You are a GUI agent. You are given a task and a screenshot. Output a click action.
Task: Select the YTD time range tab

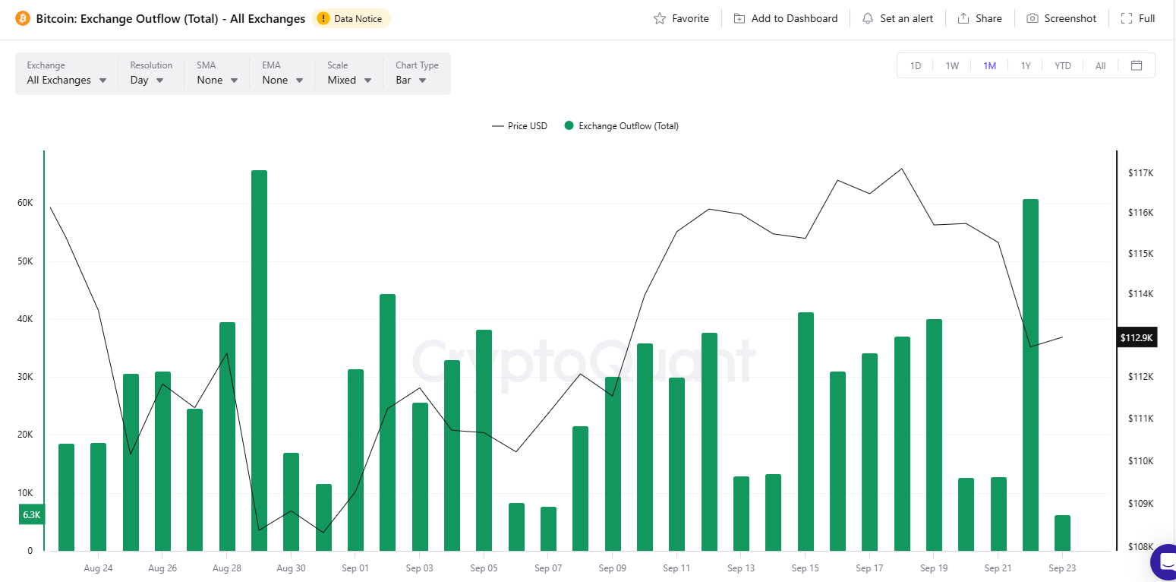pyautogui.click(x=1062, y=66)
